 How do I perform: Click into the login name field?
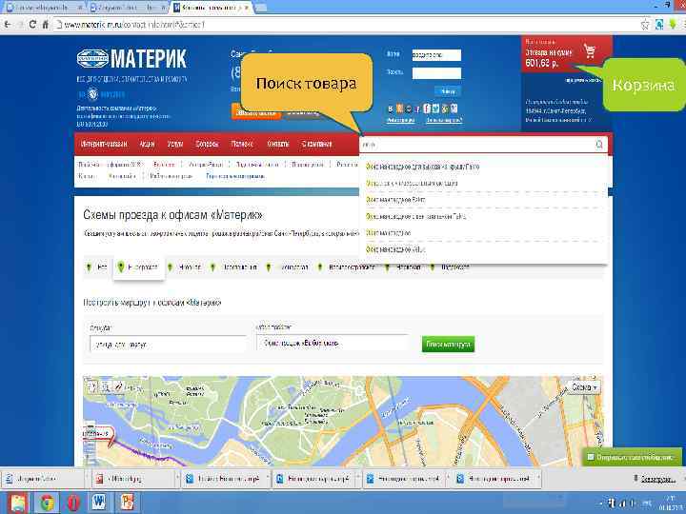point(436,55)
